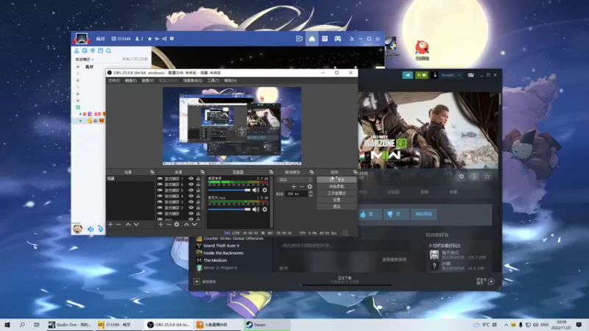Adjust transition duration stepper arrows

310,193
